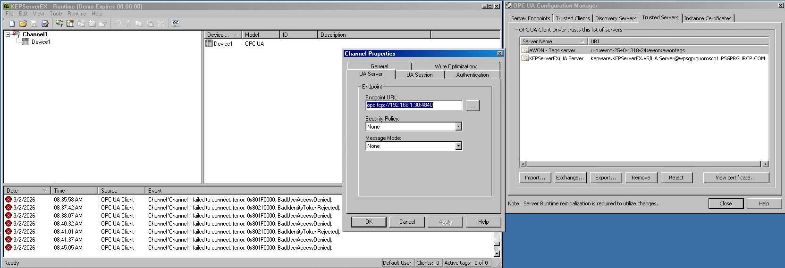The height and width of the screenshot is (268, 785).
Task: Click the Save toolbar icon
Action: click(x=34, y=24)
